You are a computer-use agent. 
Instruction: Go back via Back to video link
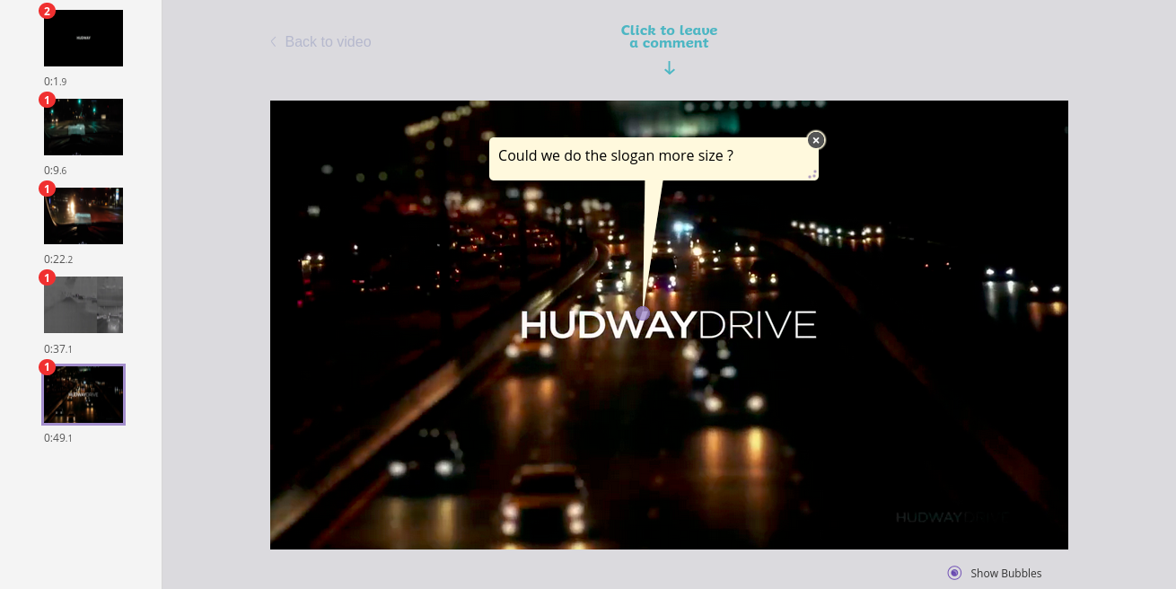pyautogui.click(x=320, y=41)
